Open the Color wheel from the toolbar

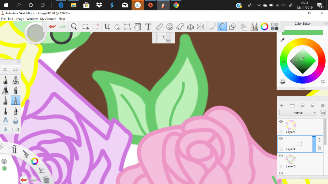(264, 26)
